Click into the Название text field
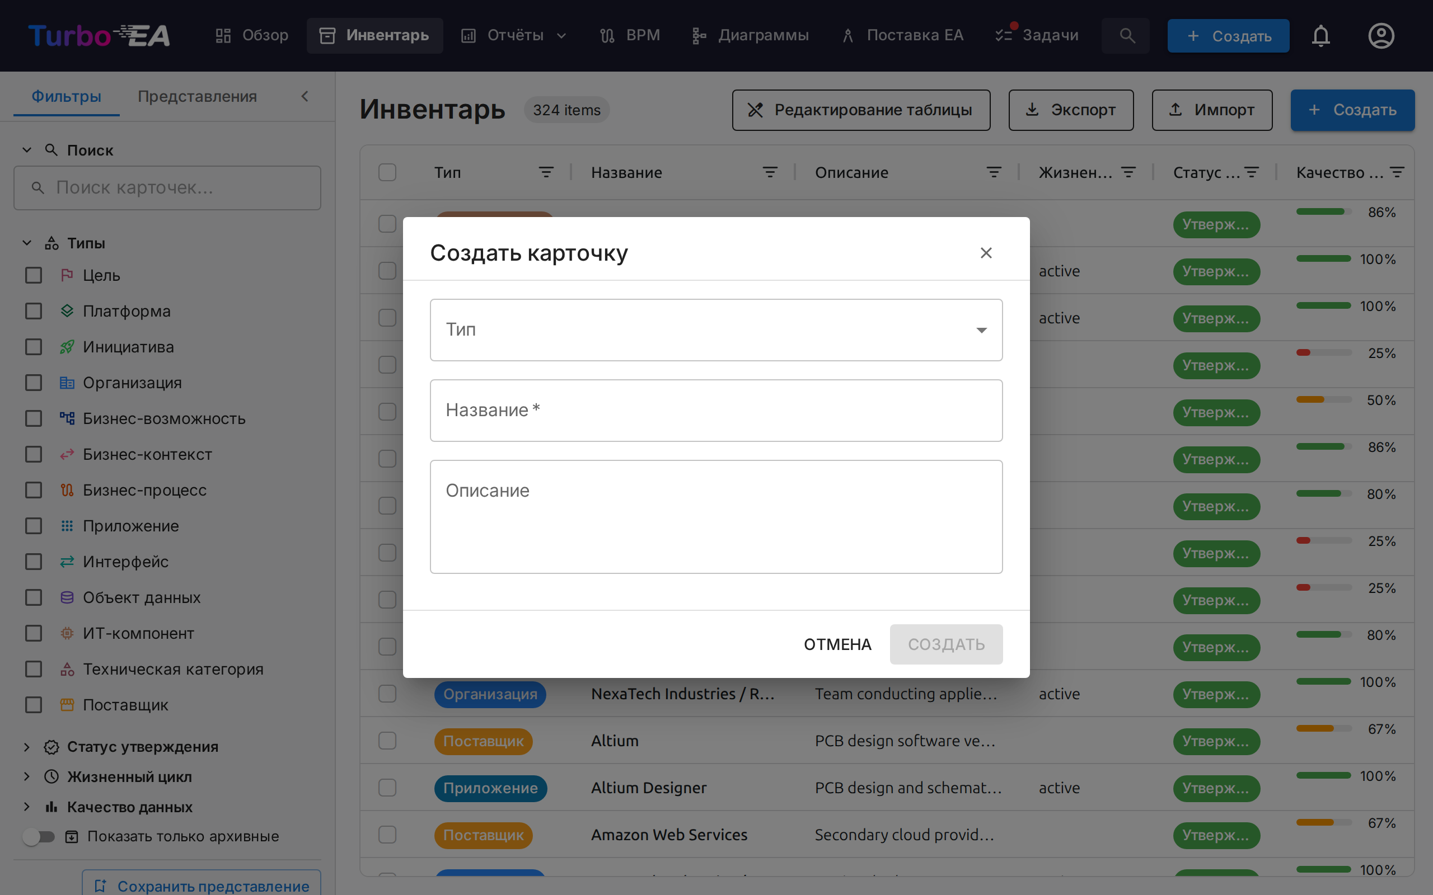The image size is (1433, 895). (716, 410)
